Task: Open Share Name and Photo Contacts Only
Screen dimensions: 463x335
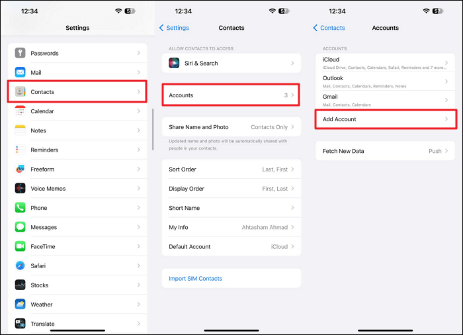Action: click(x=232, y=127)
